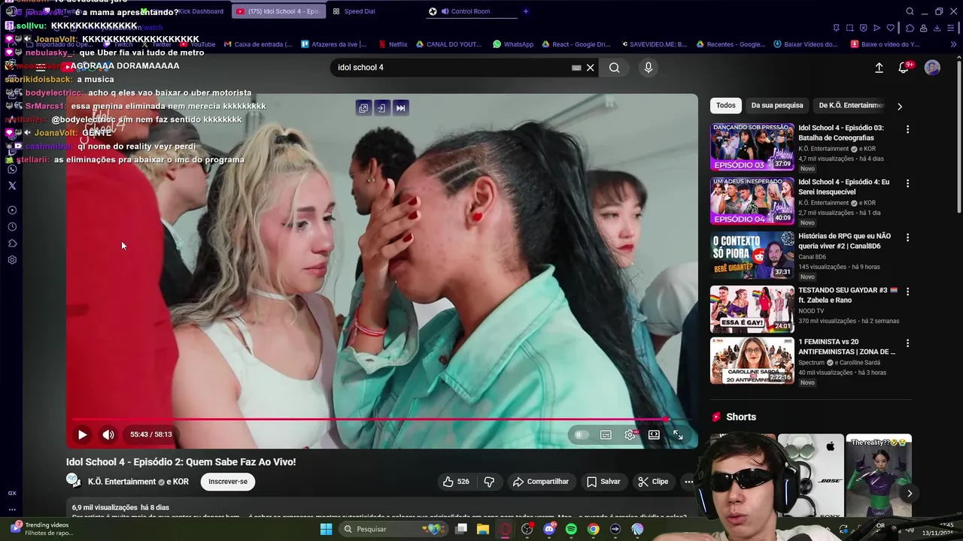Play the video with the play button
Viewport: 963px width, 541px height.
[82, 434]
